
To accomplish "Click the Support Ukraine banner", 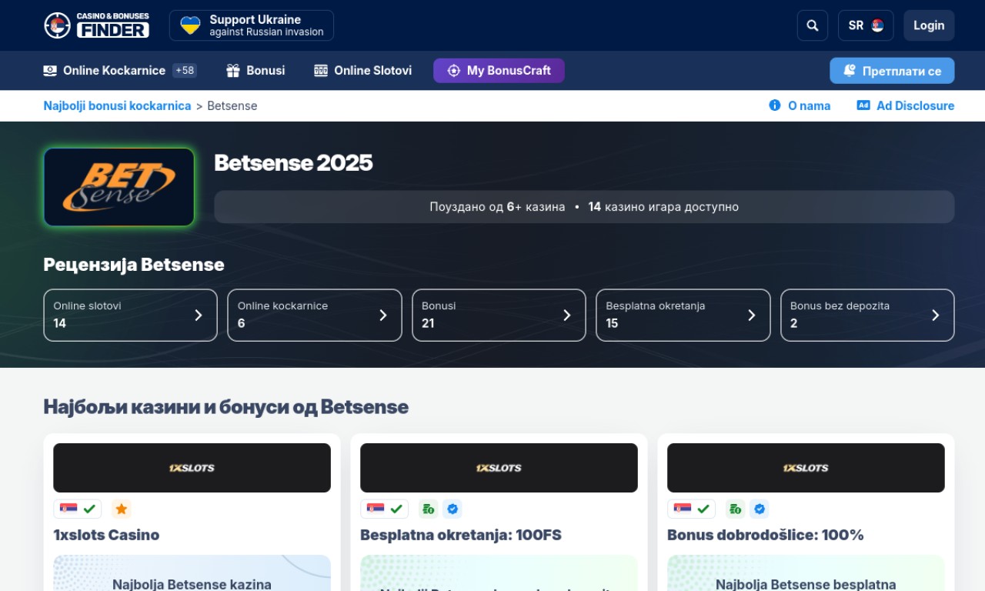I will click(x=252, y=25).
